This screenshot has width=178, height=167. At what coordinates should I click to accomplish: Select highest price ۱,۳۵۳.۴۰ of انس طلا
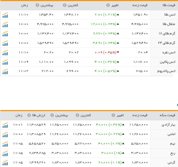pyautogui.click(x=46, y=15)
